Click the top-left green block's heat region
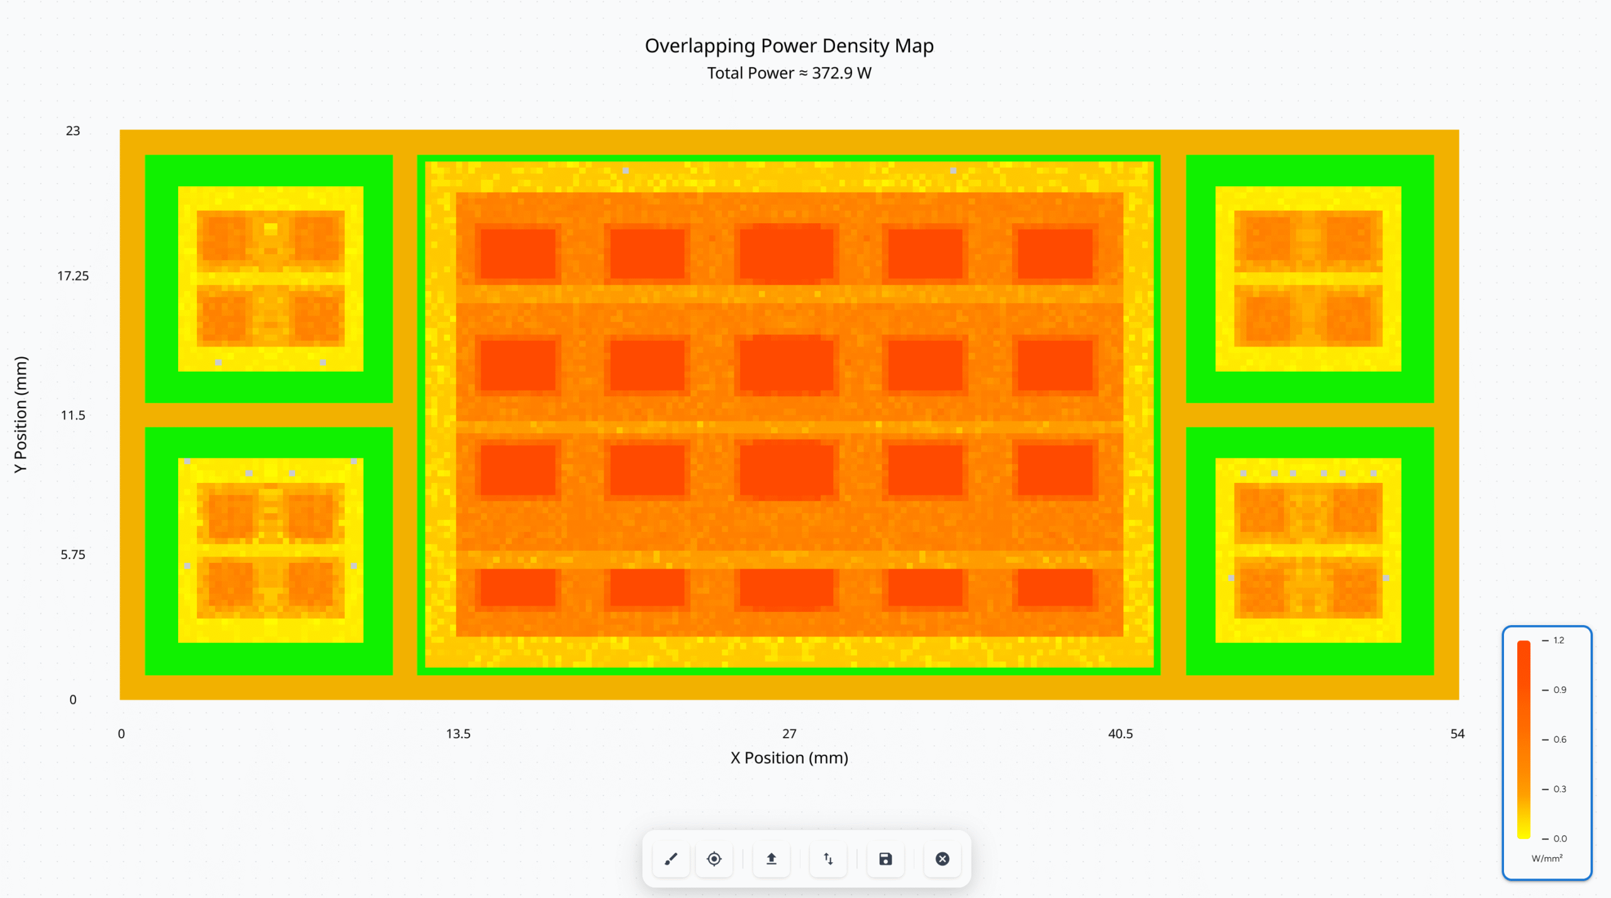Image resolution: width=1611 pixels, height=898 pixels. (271, 279)
